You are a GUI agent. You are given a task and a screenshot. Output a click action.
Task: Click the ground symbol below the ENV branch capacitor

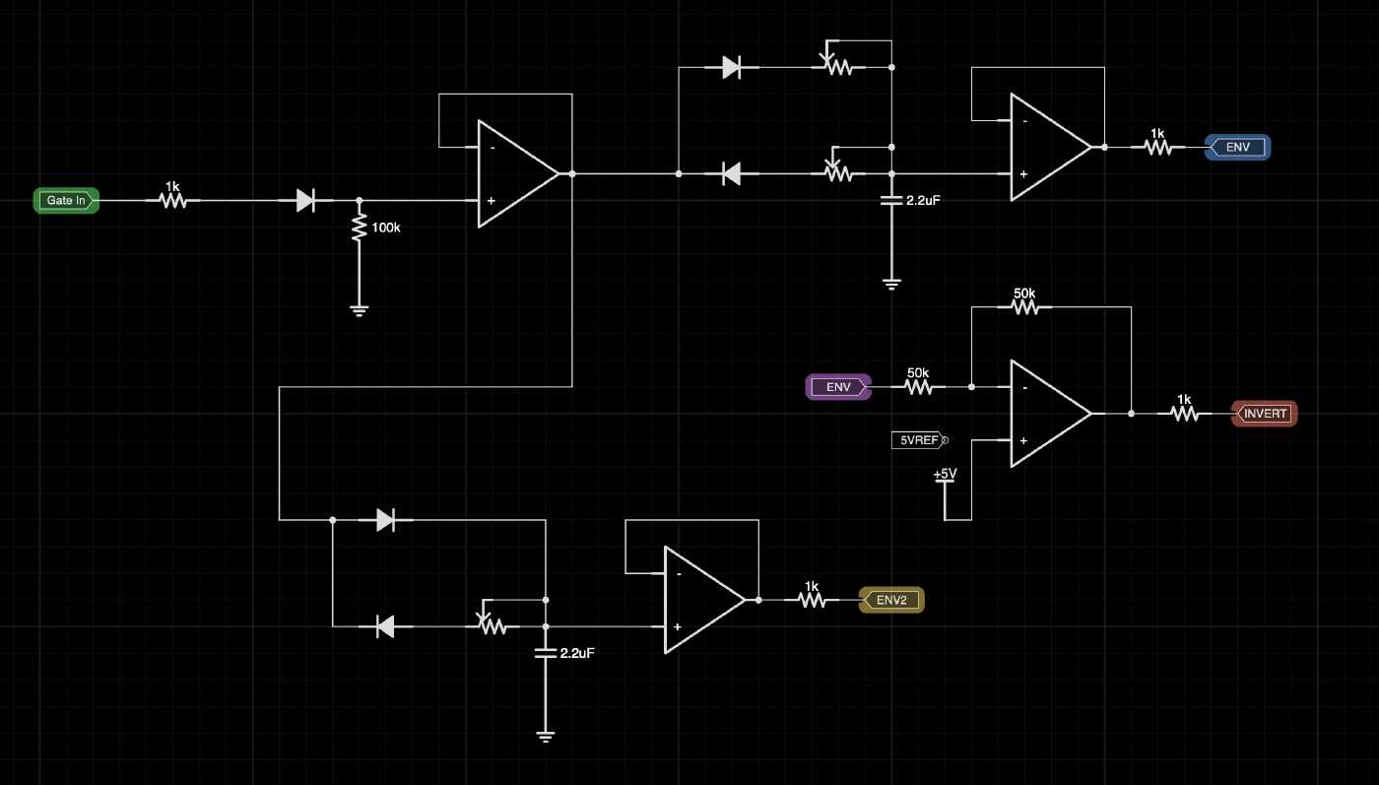(891, 285)
